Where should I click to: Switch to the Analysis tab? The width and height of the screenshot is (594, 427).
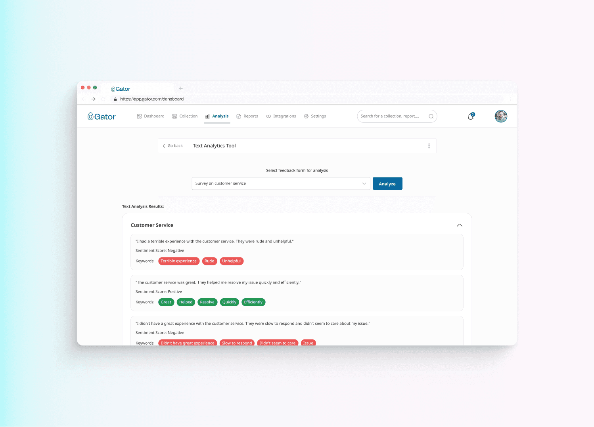coord(220,116)
